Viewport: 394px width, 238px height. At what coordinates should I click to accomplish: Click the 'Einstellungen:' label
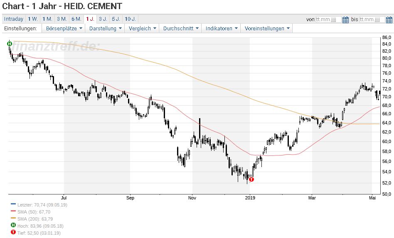click(21, 28)
